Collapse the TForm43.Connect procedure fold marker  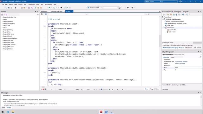point(47,24)
